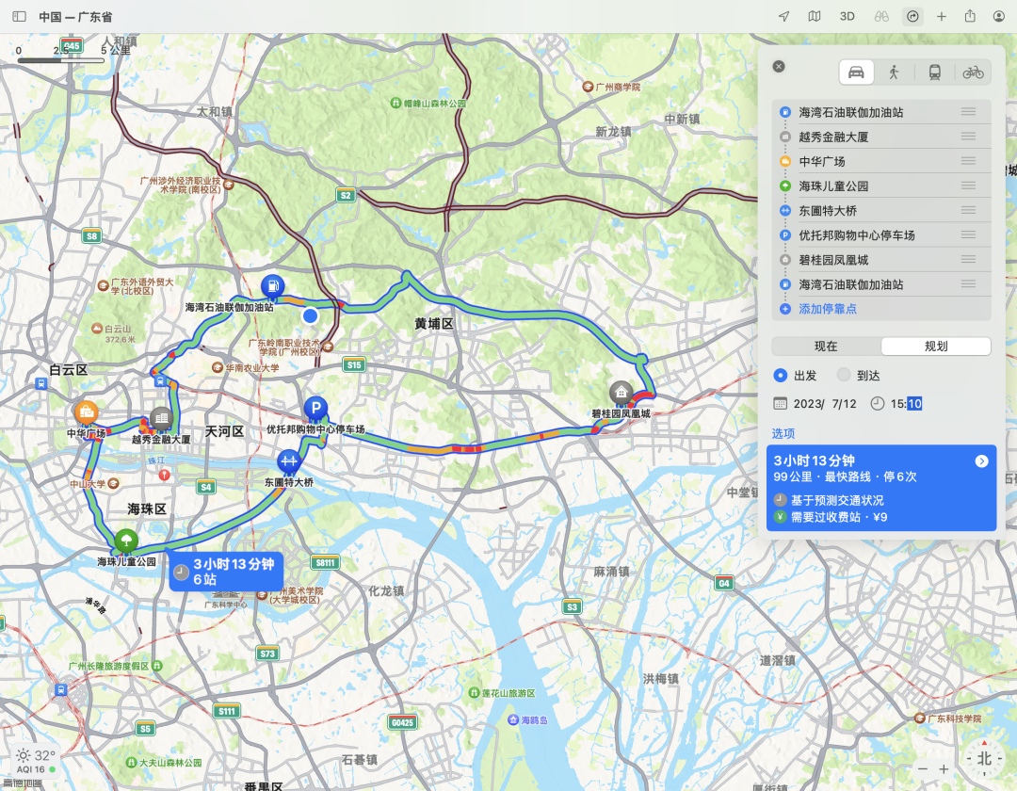The height and width of the screenshot is (791, 1017).
Task: Switch to the 规划 tab
Action: [936, 347]
